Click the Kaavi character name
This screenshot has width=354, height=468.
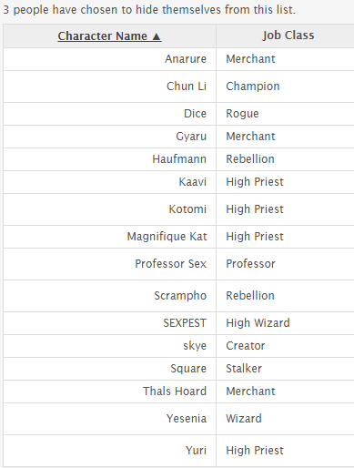tap(193, 182)
